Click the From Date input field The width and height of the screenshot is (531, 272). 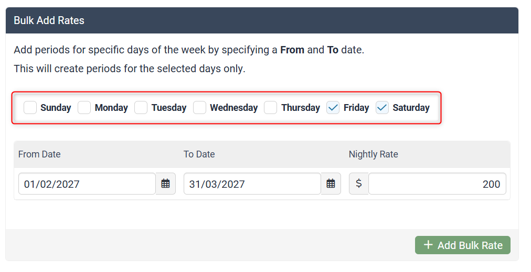pyautogui.click(x=87, y=184)
